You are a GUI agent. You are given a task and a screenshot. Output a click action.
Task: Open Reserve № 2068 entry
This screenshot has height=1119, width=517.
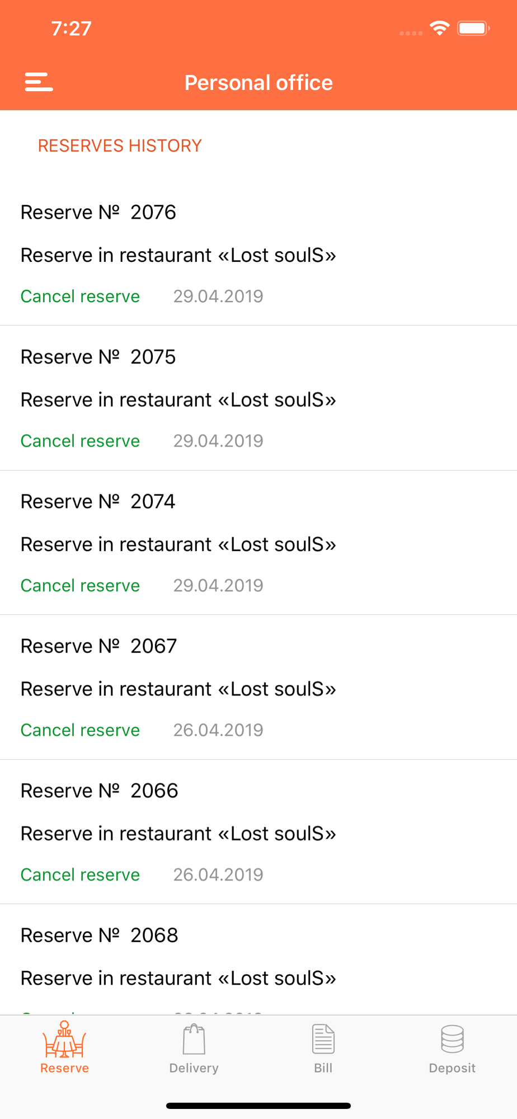point(258,960)
